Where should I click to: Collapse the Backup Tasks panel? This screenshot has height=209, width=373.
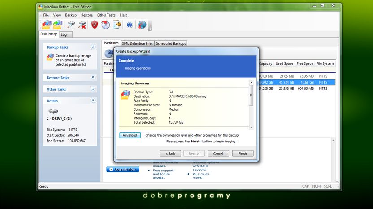[93, 47]
